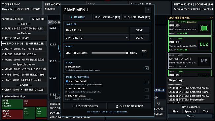Click the Quick Load icon

(x=125, y=17)
